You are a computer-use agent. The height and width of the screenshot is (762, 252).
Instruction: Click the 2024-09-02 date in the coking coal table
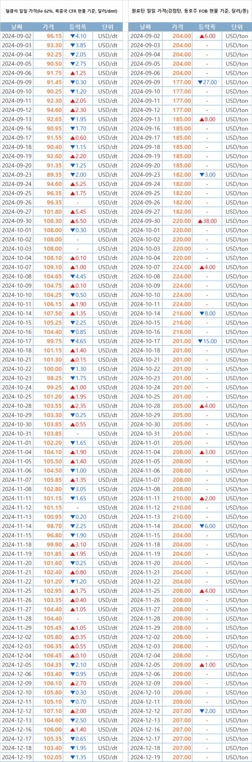pyautogui.click(x=145, y=36)
